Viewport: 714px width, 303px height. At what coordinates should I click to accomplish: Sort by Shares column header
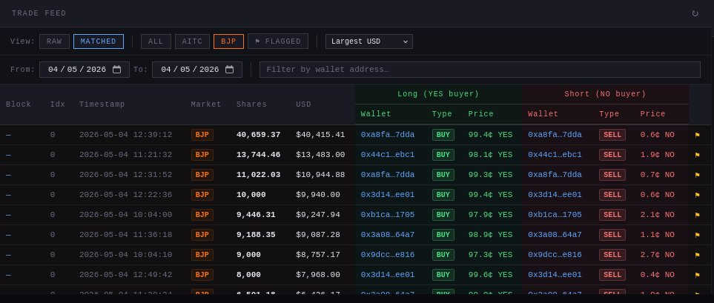(251, 104)
